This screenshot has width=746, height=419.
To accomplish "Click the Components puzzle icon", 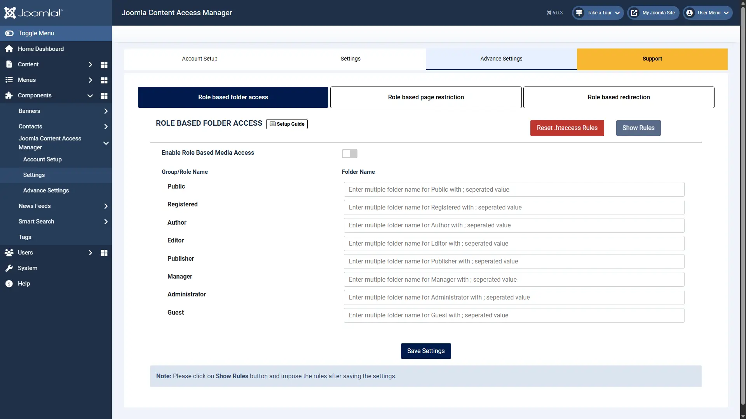I will click(9, 95).
